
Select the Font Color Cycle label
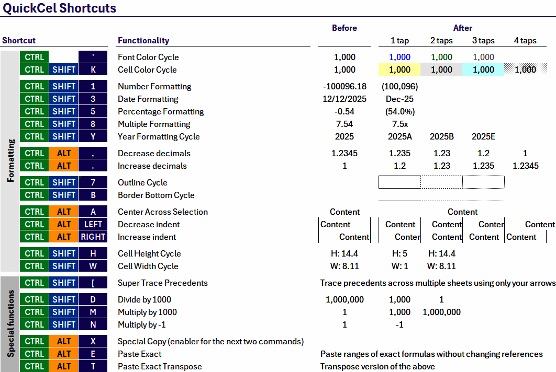tap(148, 57)
